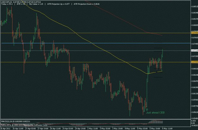Screen dimensions: 198x130
Task: Click the 0.8800 price axis label
Action: pyautogui.click(x=195, y=25)
